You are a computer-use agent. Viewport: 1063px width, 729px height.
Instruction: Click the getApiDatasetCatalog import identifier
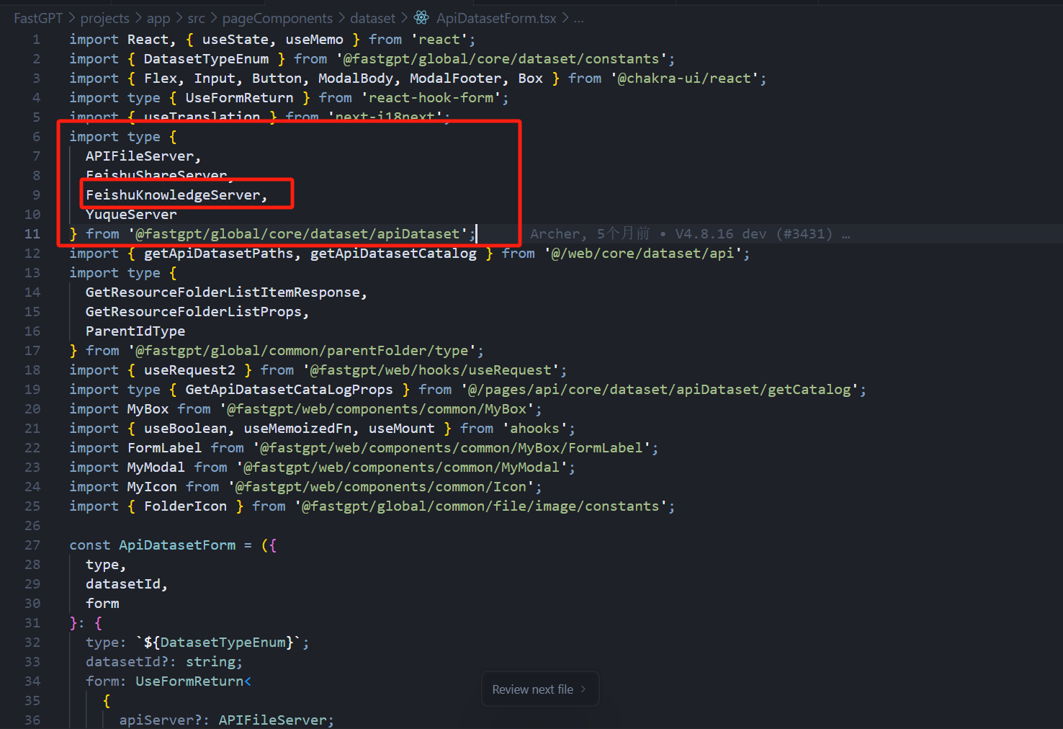click(x=393, y=254)
